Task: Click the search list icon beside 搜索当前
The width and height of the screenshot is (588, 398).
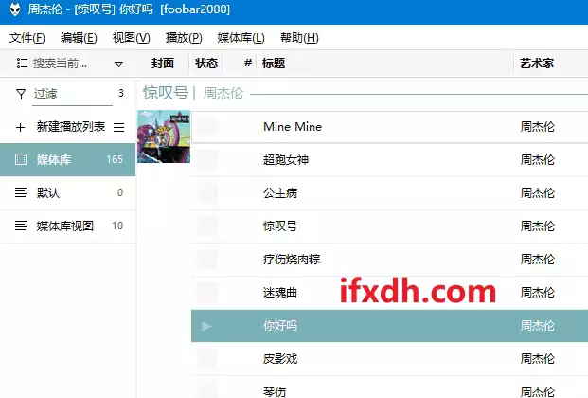Action: pos(22,63)
